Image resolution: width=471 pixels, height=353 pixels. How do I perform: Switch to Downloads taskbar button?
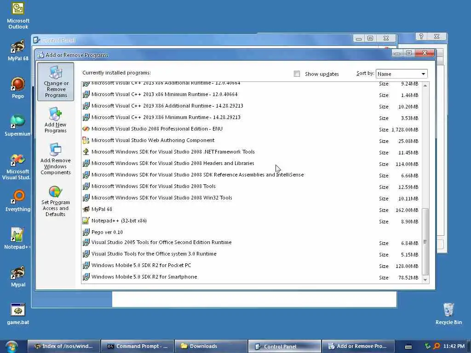[x=212, y=346]
